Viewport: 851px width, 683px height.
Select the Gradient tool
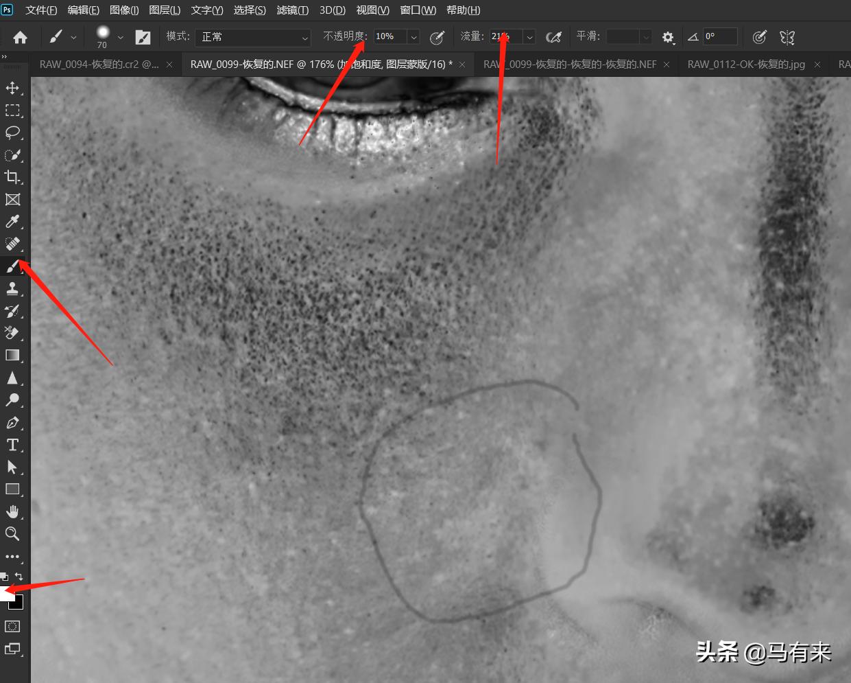[12, 356]
